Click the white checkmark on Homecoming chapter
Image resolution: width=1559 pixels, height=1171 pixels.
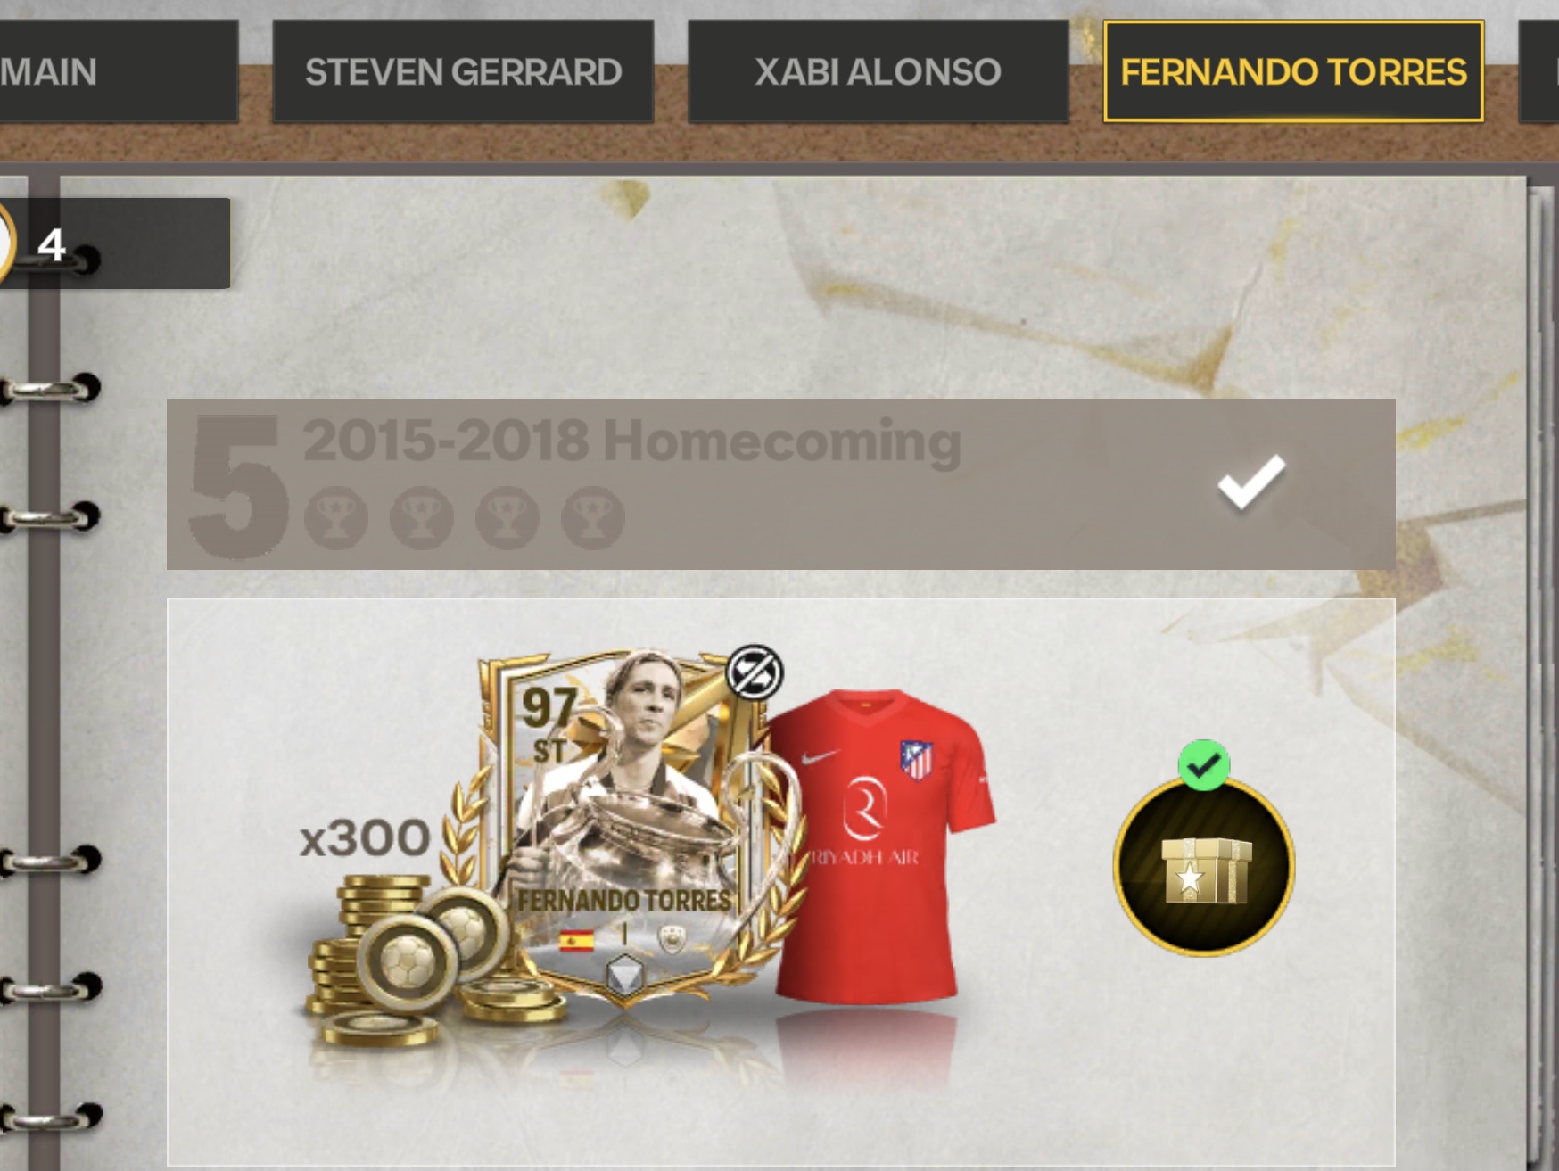pyautogui.click(x=1251, y=482)
